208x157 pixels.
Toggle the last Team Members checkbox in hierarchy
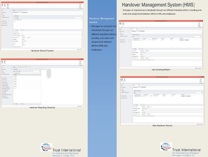tap(47, 78)
